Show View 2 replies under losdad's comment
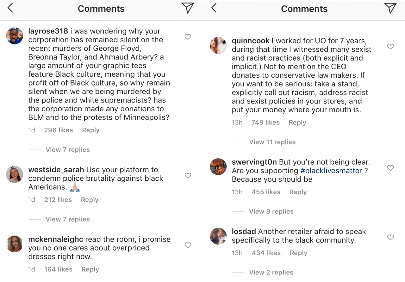 pyautogui.click(x=271, y=273)
